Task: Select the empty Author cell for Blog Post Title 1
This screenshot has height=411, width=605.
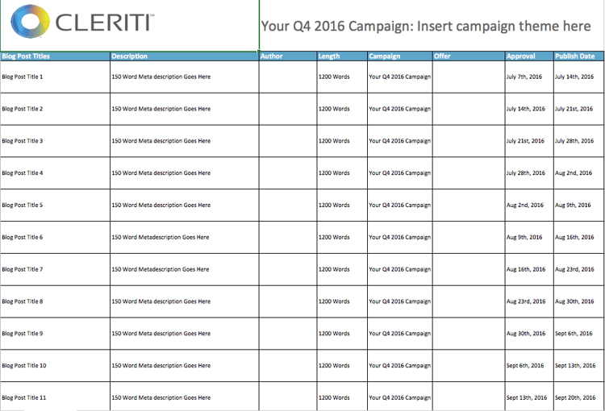Action: click(288, 77)
